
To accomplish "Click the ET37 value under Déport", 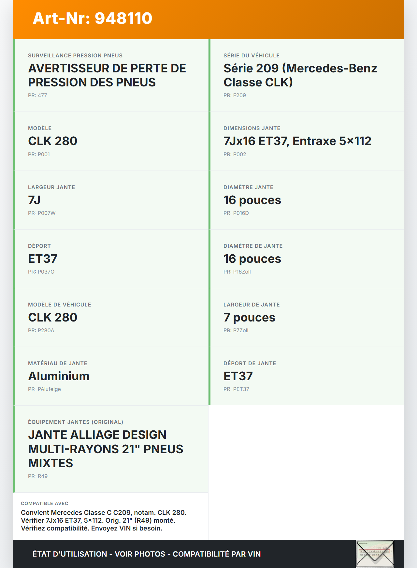I will 43,259.
